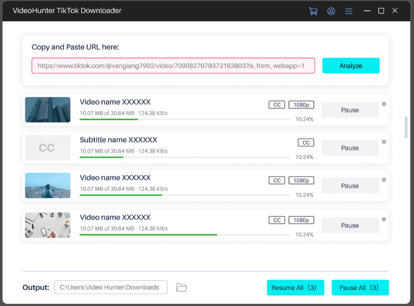Open the shopping cart icon
Image resolution: width=414 pixels, height=306 pixels.
click(x=313, y=11)
